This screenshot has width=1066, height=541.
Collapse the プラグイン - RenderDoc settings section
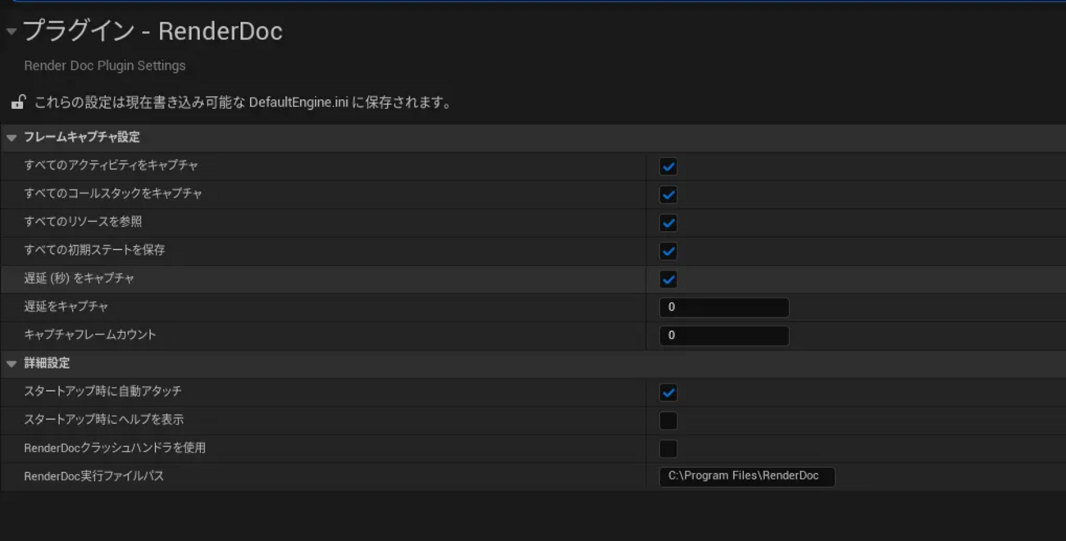click(11, 32)
